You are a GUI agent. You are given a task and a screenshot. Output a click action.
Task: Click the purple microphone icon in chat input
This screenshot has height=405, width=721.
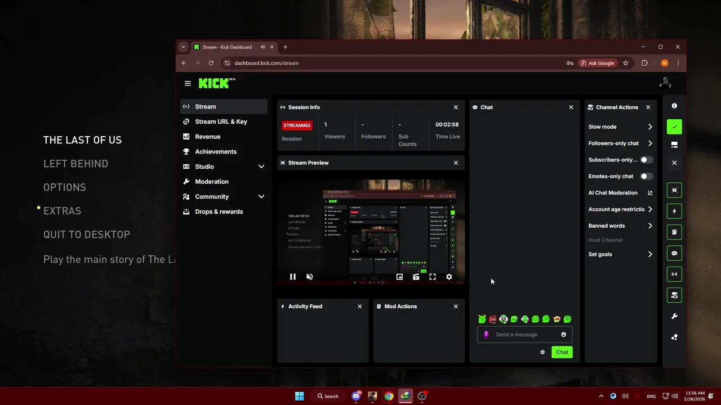coord(486,335)
